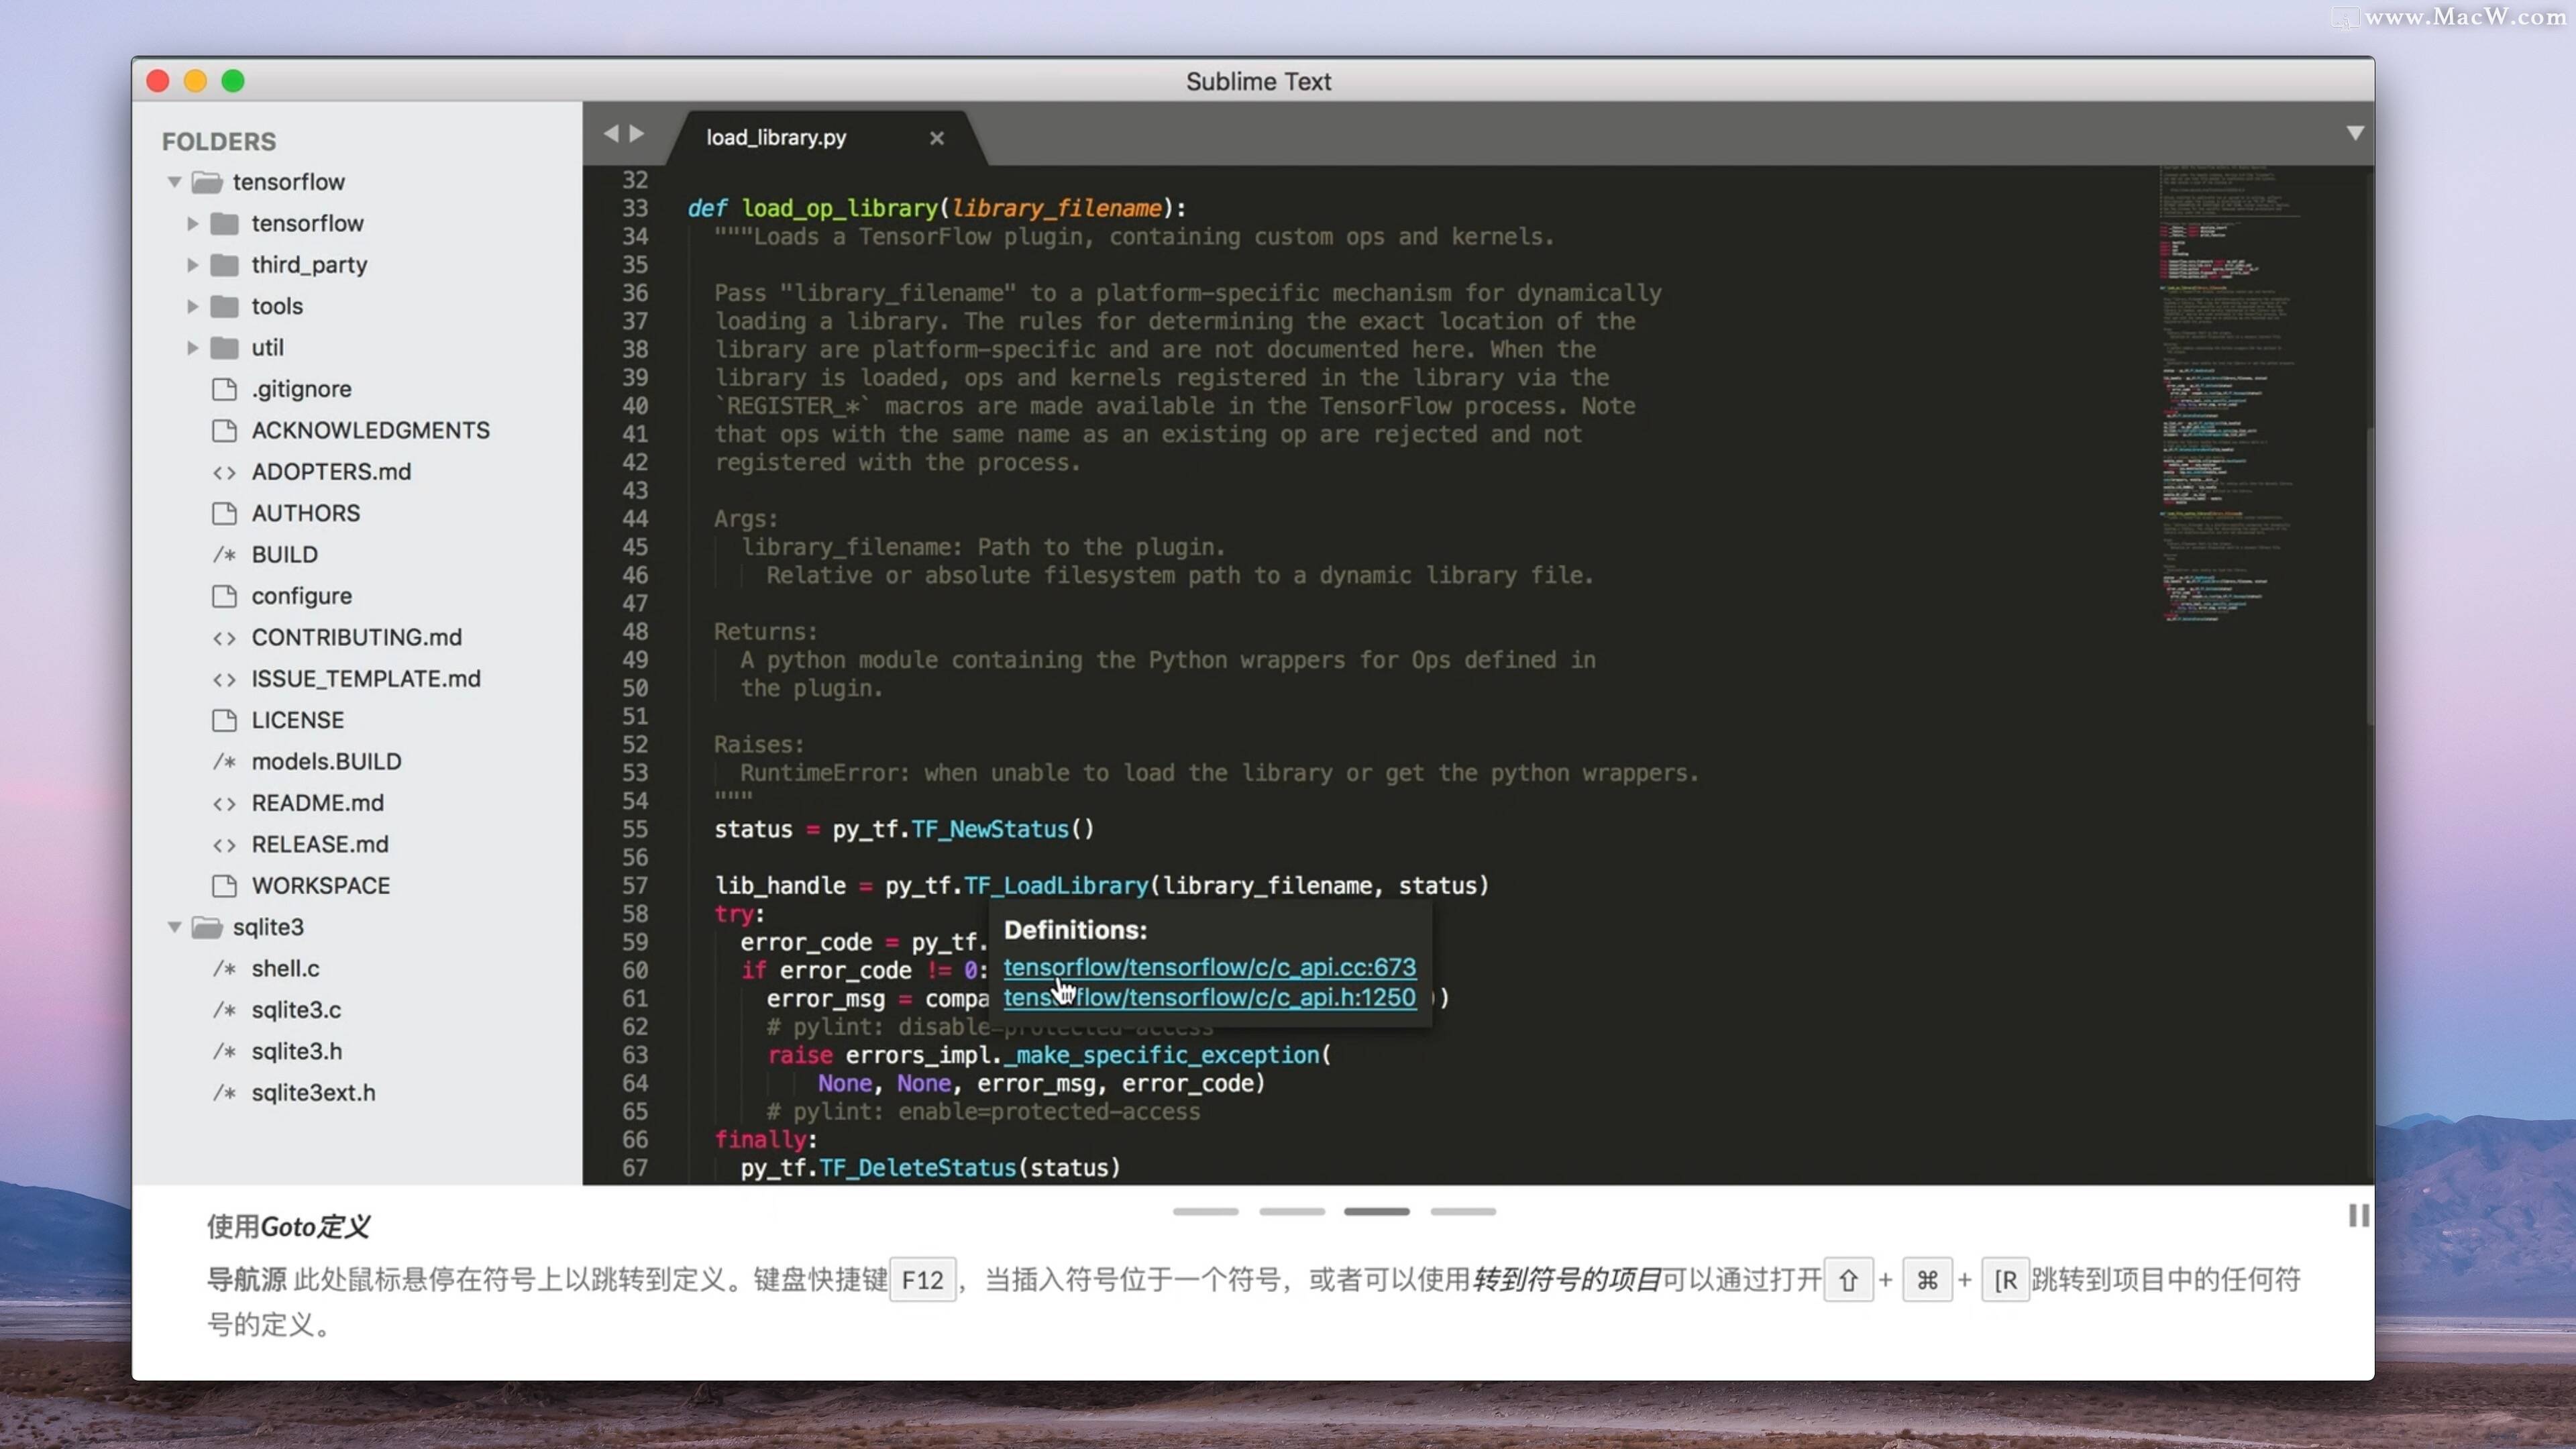Expand the nested tensorflow subfolder
This screenshot has width=2576, height=1449.
[x=192, y=223]
